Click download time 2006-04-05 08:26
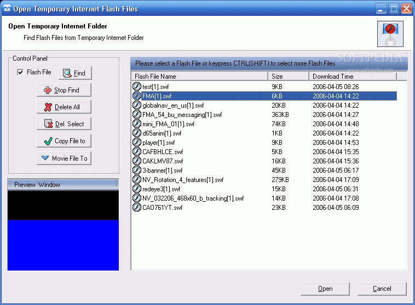The height and width of the screenshot is (305, 415). pyautogui.click(x=336, y=87)
